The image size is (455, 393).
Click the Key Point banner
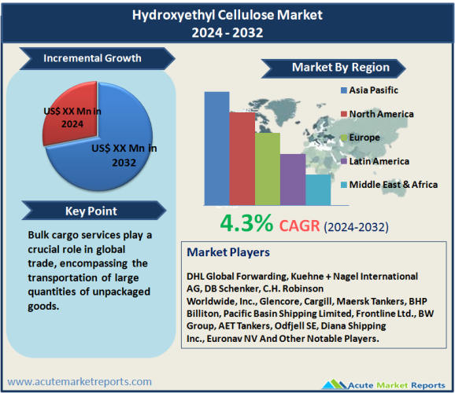coord(94,211)
